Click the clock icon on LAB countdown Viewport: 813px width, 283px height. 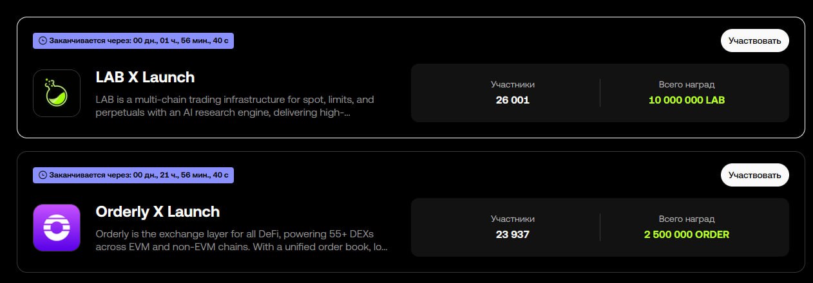(x=43, y=41)
